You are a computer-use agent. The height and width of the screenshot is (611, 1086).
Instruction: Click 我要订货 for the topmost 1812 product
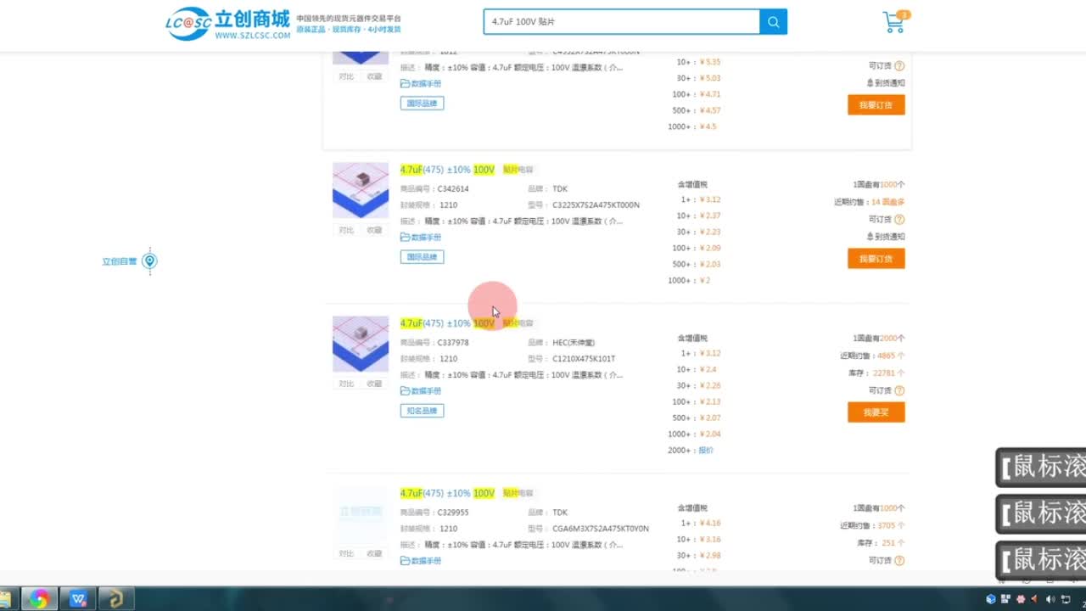click(876, 105)
